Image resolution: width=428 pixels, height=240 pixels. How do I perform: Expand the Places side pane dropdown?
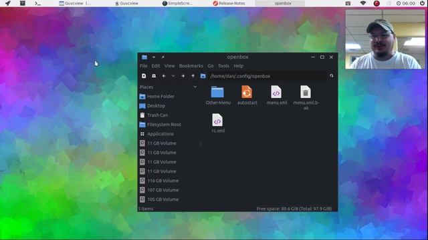click(x=195, y=87)
